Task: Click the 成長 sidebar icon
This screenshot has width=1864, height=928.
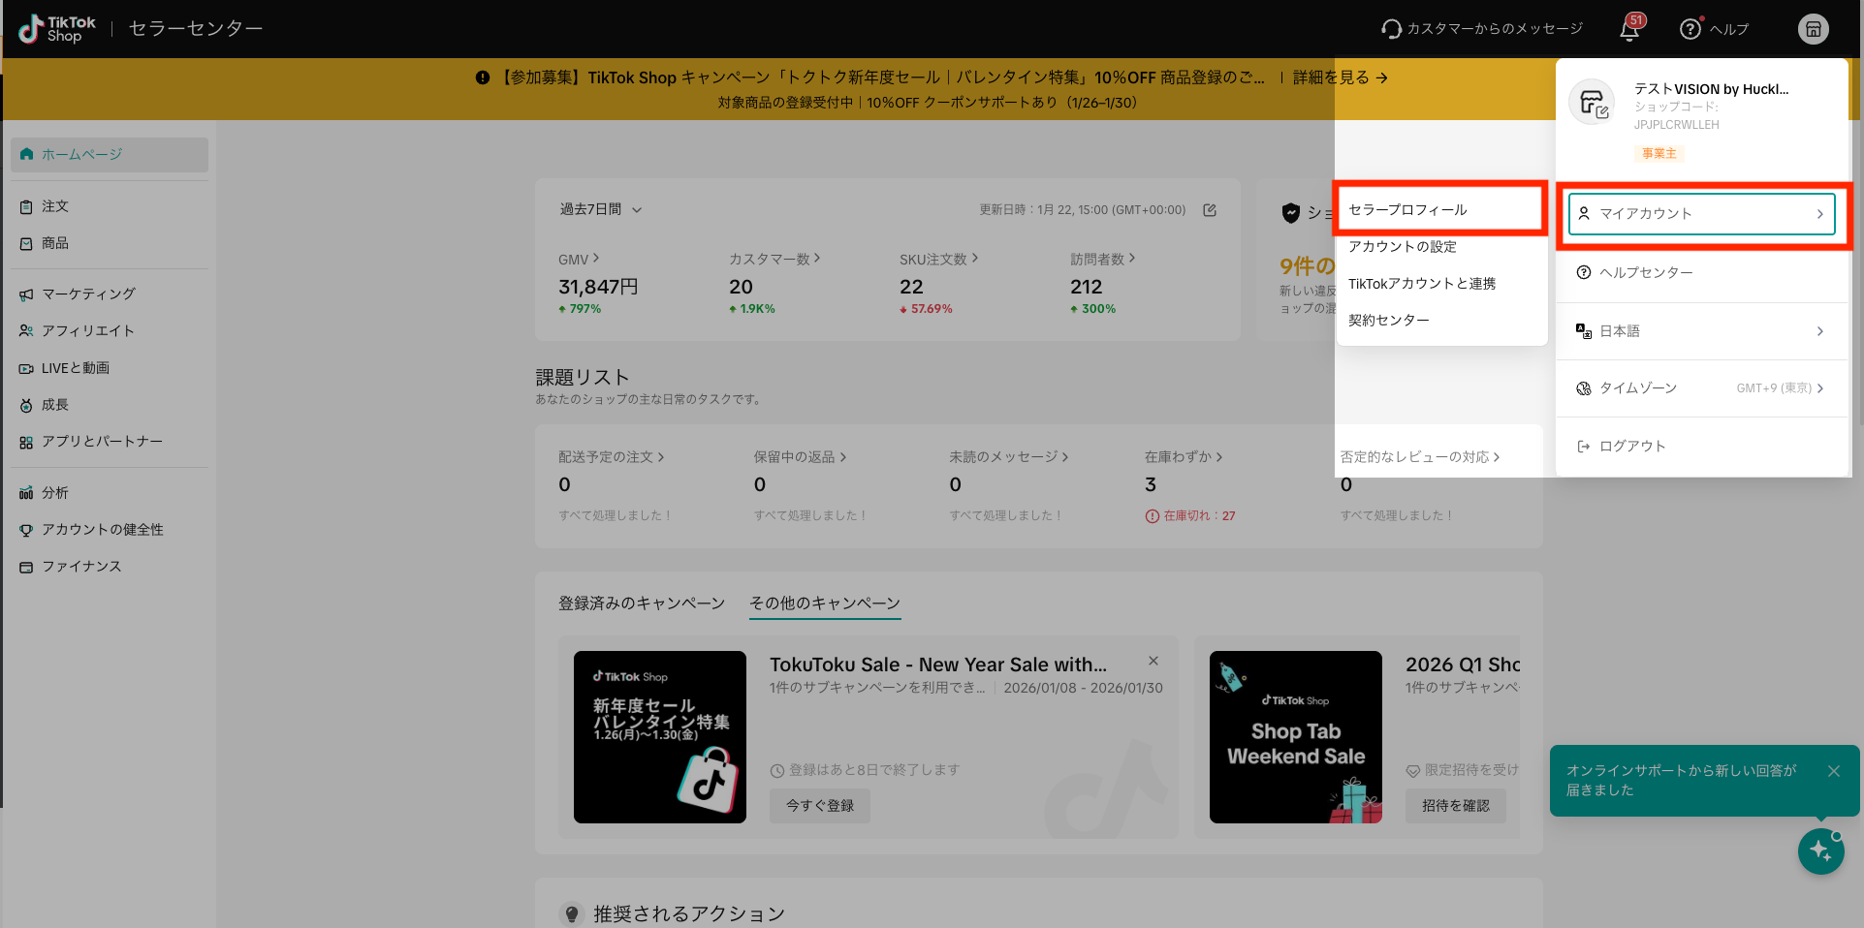Action: point(26,405)
